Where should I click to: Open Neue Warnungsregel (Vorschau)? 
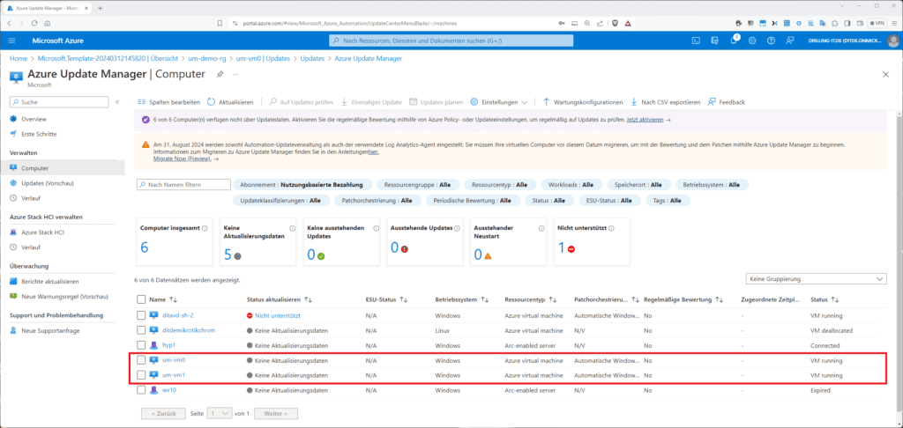click(64, 296)
